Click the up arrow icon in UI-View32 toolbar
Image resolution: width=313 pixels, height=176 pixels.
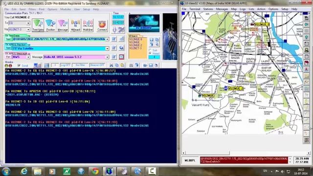pyautogui.click(x=307, y=37)
